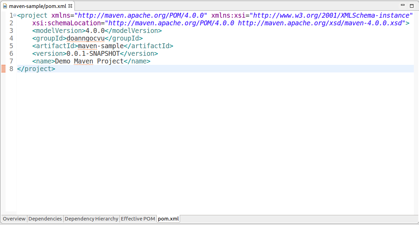The image size is (419, 225).
Task: Click the modelVersion value 4.0.0
Action: [95, 31]
